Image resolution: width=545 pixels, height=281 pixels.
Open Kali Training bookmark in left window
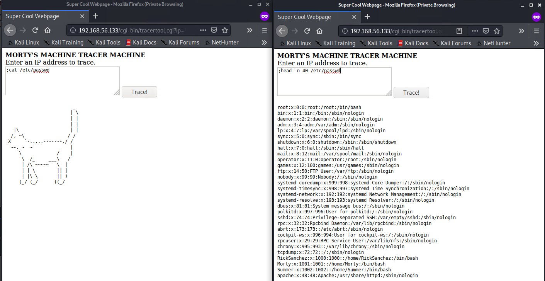tap(63, 43)
